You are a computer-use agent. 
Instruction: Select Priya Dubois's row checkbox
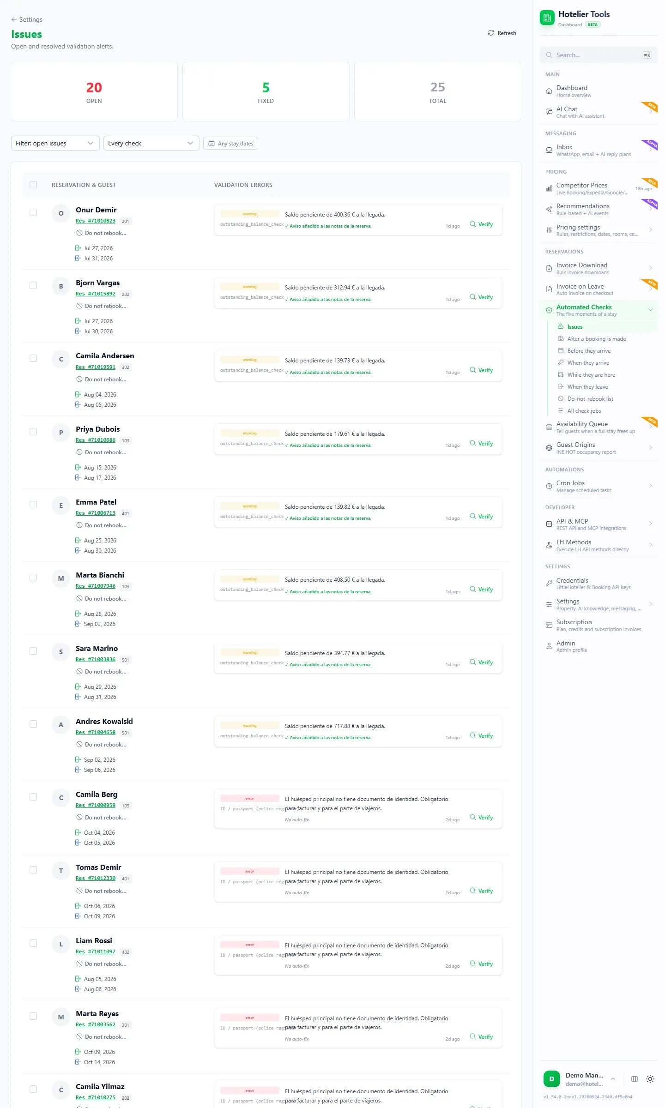(33, 432)
